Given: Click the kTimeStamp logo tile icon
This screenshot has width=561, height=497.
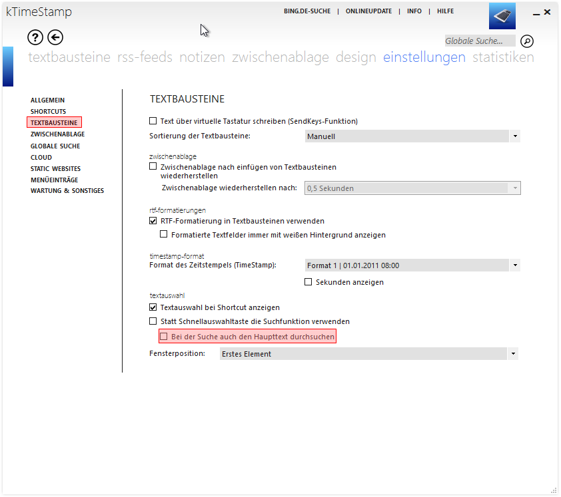Looking at the screenshot, I should 502,16.
